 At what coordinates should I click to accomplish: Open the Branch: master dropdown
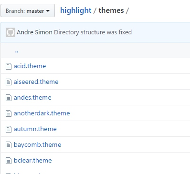coord(28,10)
